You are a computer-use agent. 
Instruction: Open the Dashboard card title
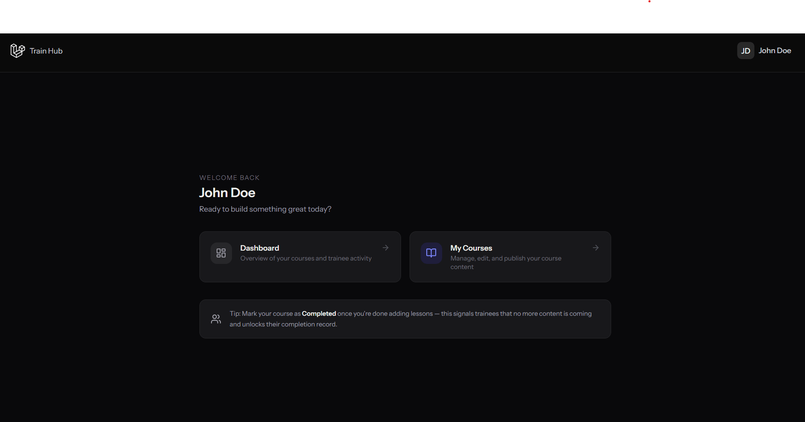[259, 248]
